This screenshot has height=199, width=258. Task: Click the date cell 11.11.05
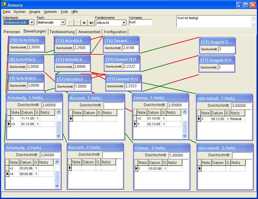tap(28, 118)
